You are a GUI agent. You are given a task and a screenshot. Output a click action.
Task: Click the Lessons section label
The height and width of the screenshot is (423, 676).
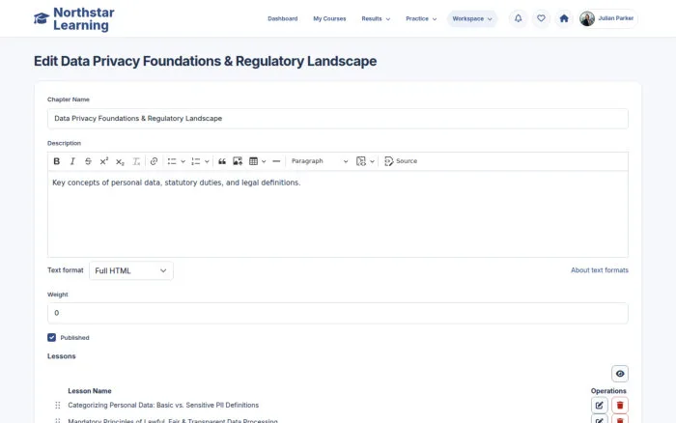pos(62,356)
